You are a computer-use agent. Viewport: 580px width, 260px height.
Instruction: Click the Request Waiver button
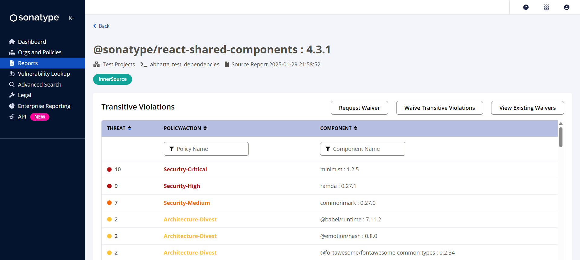(x=359, y=108)
